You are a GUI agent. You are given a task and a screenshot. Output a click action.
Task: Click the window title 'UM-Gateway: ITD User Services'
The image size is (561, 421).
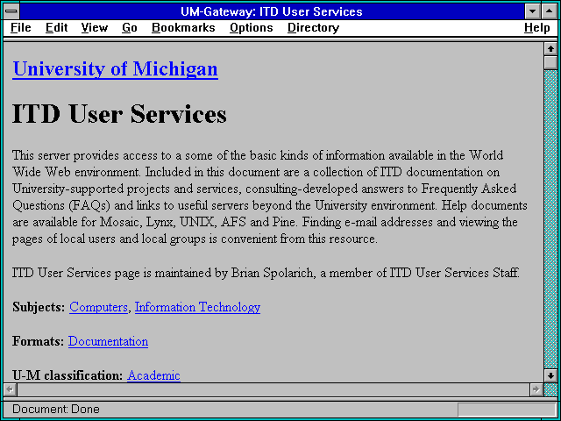point(272,11)
